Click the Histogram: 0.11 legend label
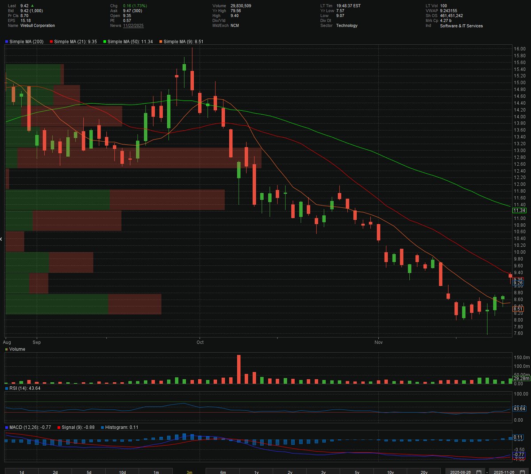Image resolution: width=531 pixels, height=474 pixels. pos(121,427)
